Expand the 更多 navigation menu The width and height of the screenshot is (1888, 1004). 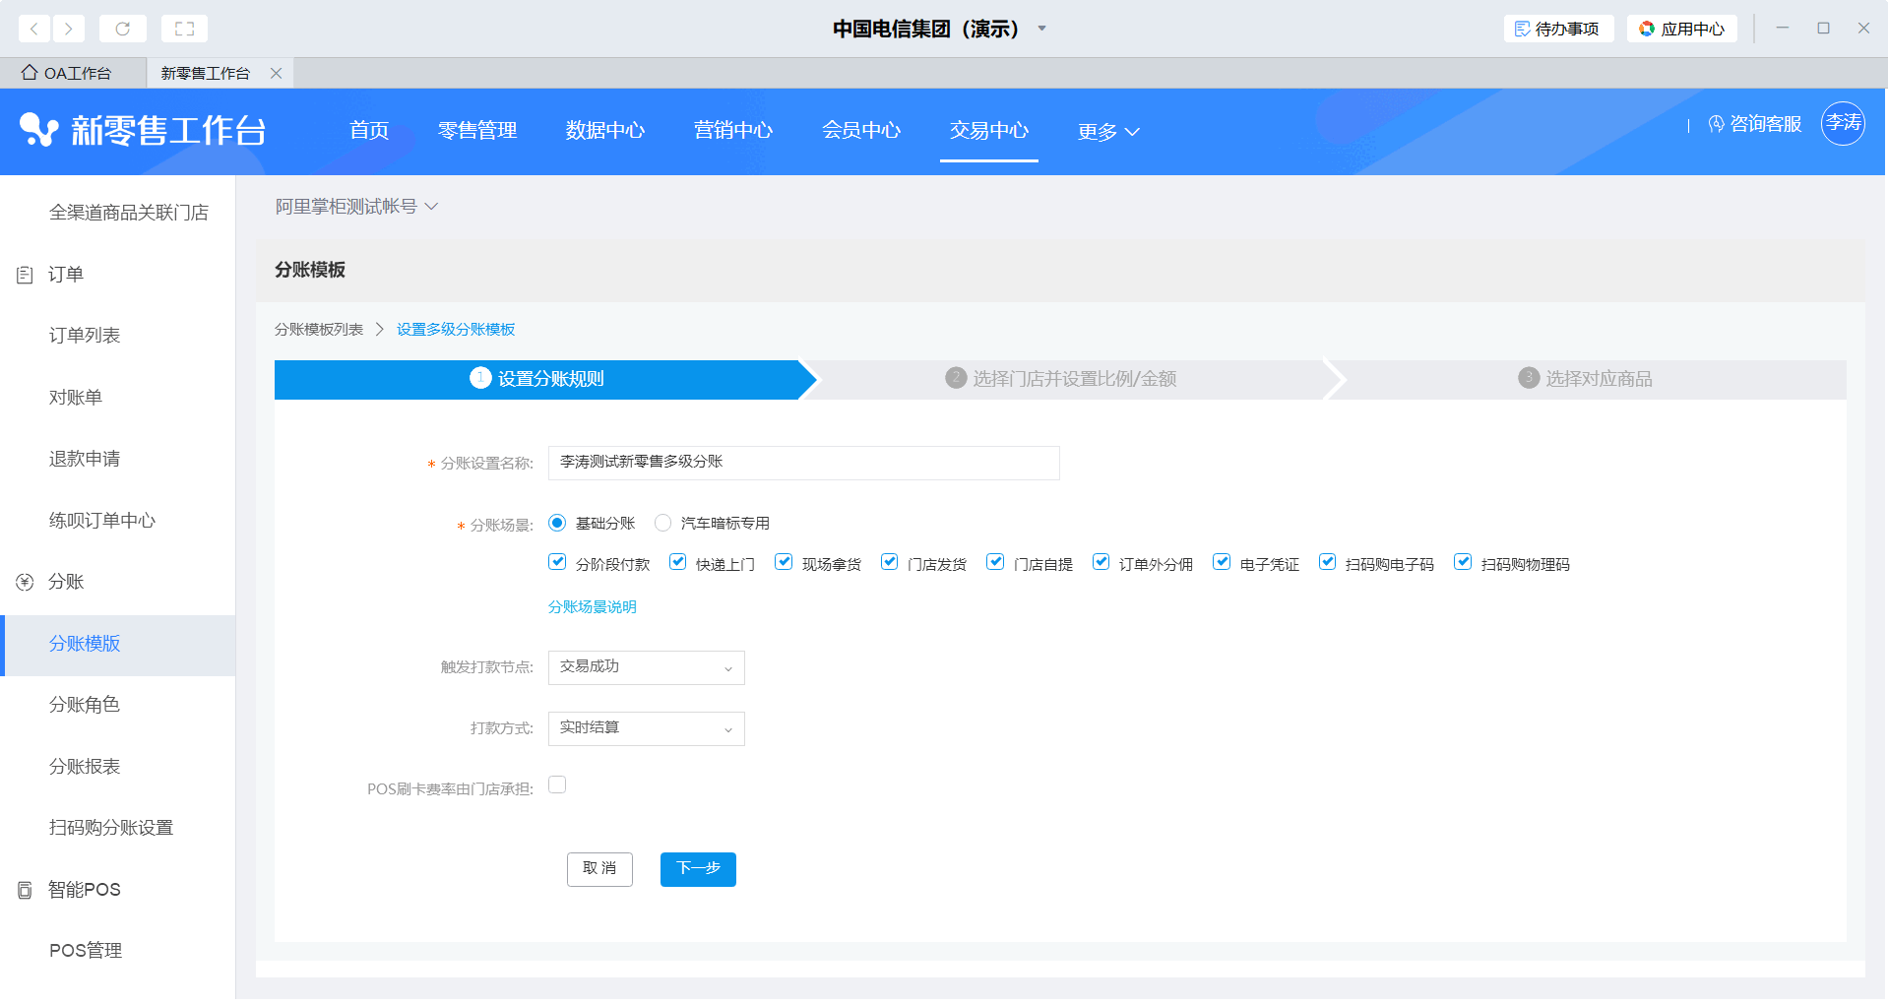(1108, 131)
